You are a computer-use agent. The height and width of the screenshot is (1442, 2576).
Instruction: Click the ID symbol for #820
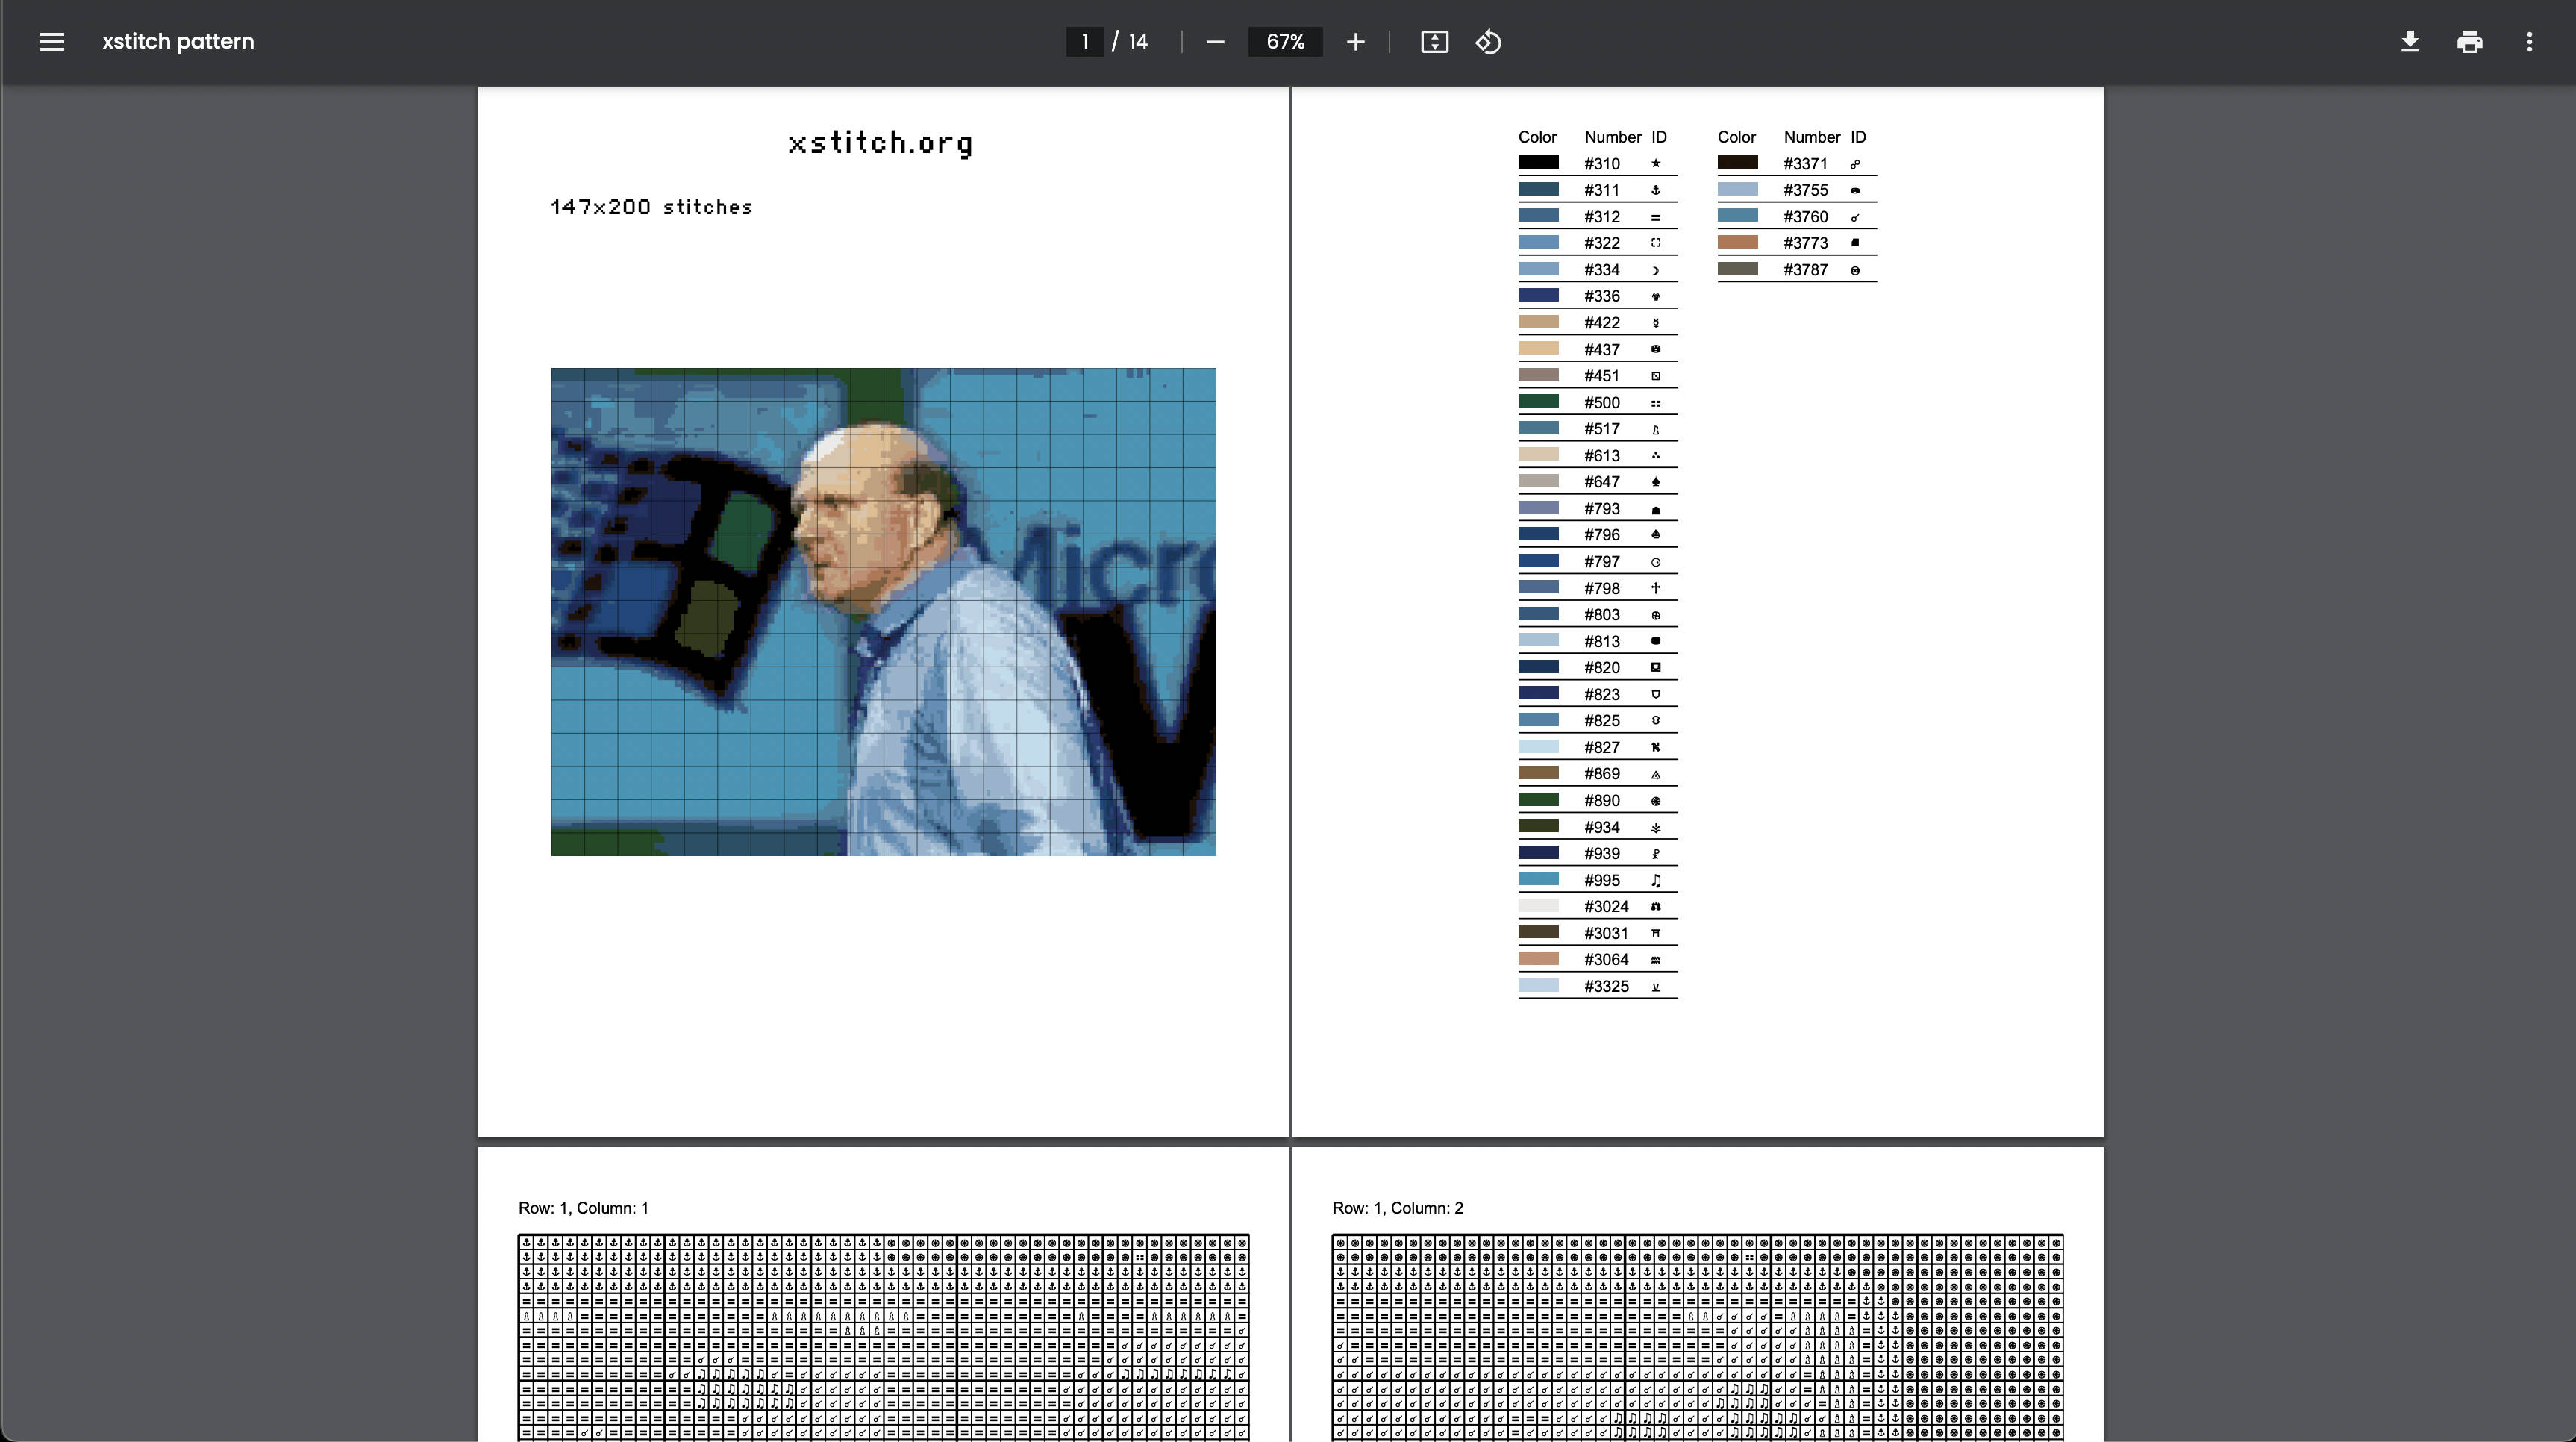[x=1656, y=667]
